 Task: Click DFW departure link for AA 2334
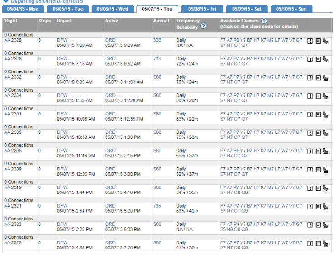[x=62, y=95]
